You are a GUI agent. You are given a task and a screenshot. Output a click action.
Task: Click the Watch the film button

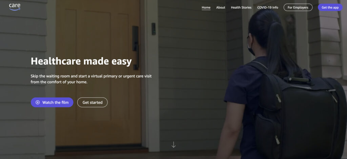52,103
